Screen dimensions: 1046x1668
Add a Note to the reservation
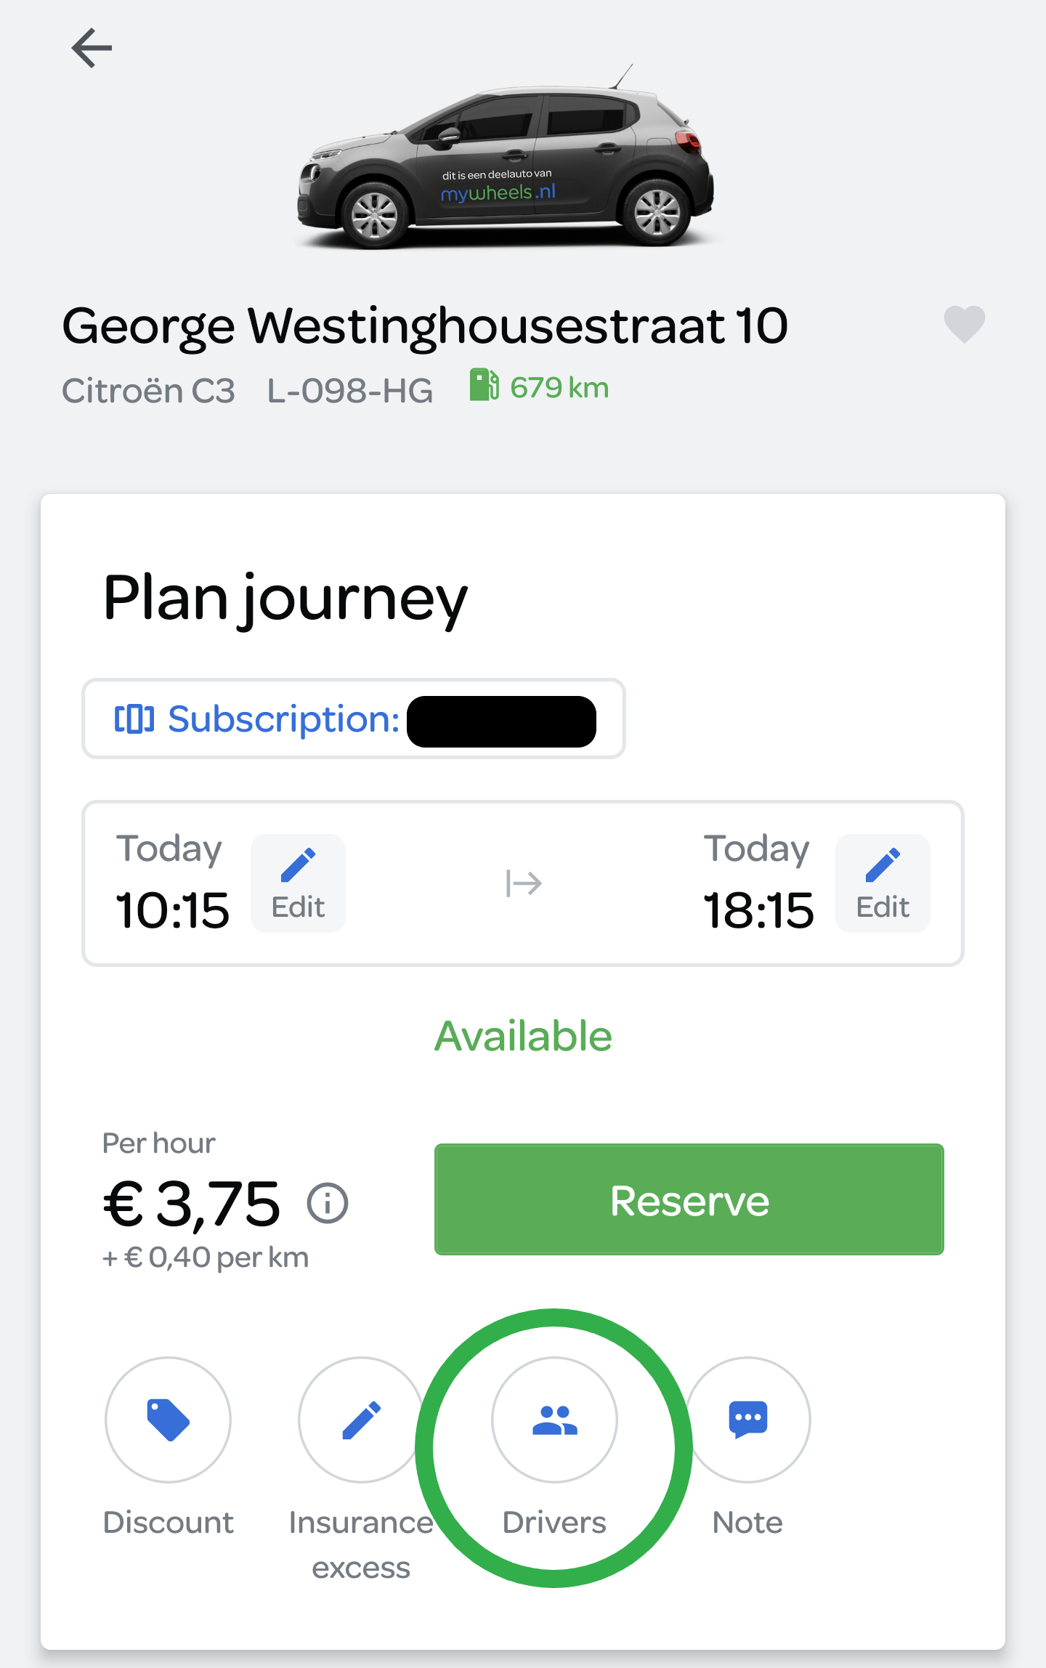[747, 1420]
